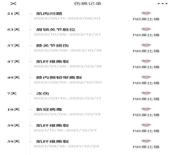Image resolution: width=176 pixels, height=155 pixels.
Task: Tap RB Leipzig logo beside 2023/01/28 injury
Action: coord(146,61)
